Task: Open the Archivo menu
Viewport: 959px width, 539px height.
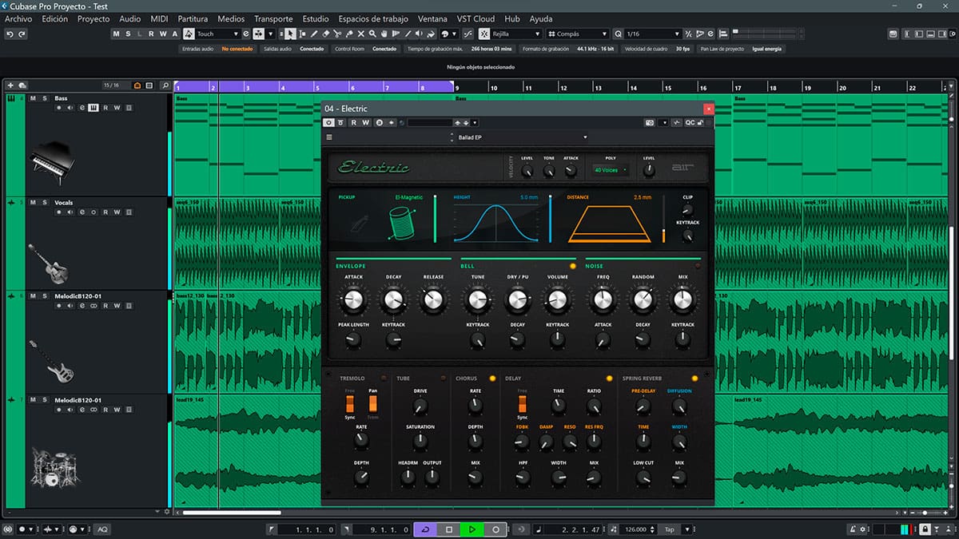Action: [x=19, y=18]
